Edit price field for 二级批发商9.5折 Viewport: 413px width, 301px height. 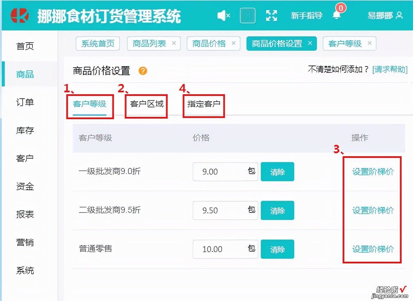(x=225, y=210)
